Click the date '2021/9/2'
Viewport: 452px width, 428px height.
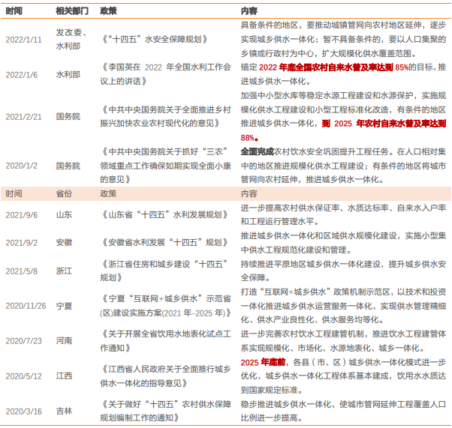pyautogui.click(x=22, y=243)
